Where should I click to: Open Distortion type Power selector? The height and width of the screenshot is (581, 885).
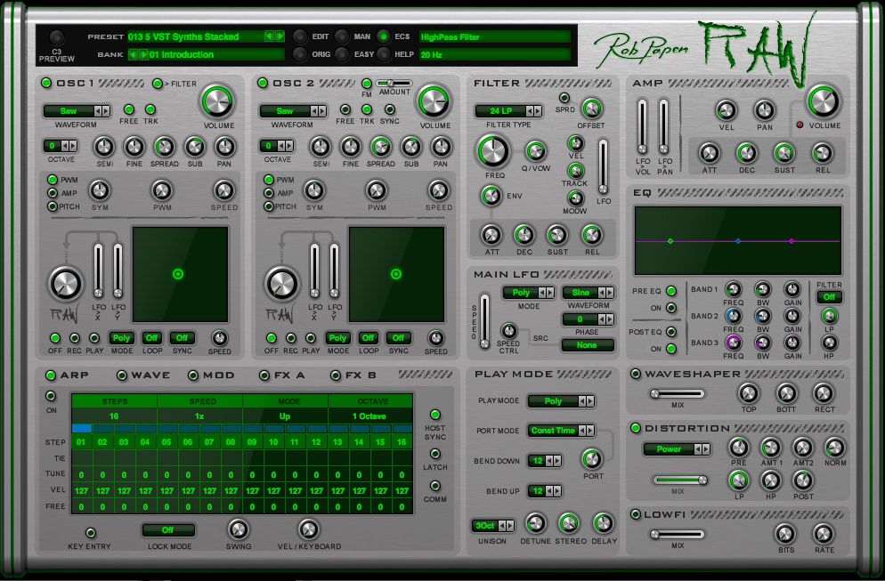pos(676,449)
